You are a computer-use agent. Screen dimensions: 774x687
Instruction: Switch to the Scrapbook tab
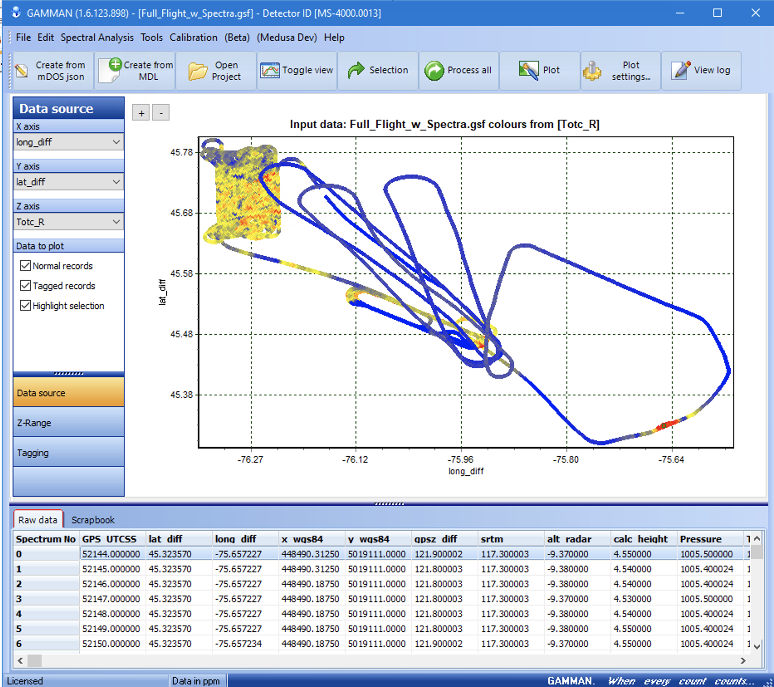[x=93, y=520]
